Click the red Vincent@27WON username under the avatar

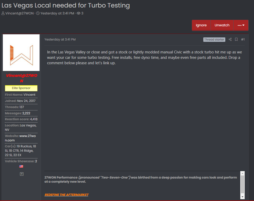[x=21, y=78]
